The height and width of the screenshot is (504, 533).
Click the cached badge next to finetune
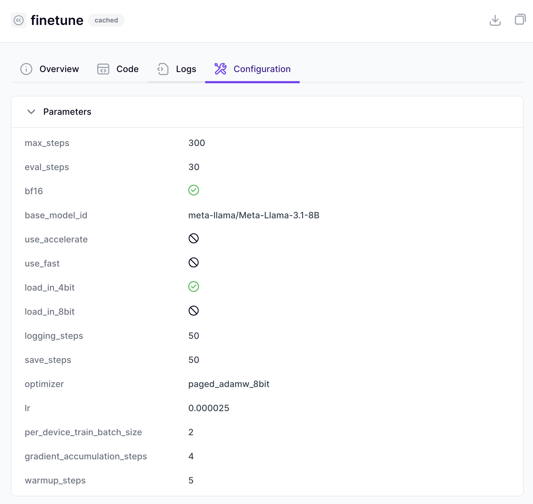click(106, 20)
